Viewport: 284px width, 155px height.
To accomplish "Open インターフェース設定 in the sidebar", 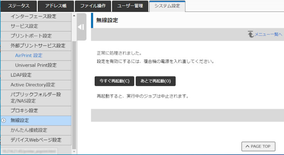I will (x=33, y=16).
